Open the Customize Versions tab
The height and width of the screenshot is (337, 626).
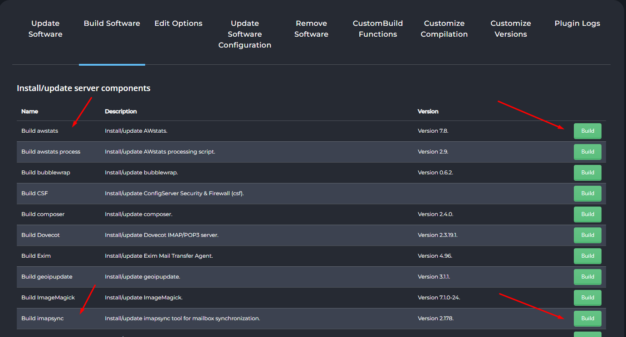tap(510, 29)
